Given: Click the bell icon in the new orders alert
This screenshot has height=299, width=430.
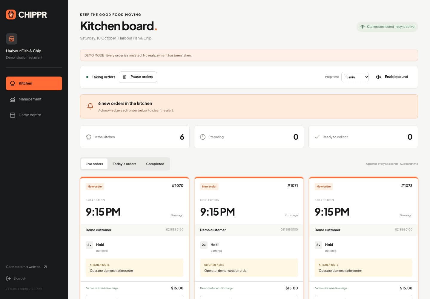Looking at the screenshot, I should [90, 106].
